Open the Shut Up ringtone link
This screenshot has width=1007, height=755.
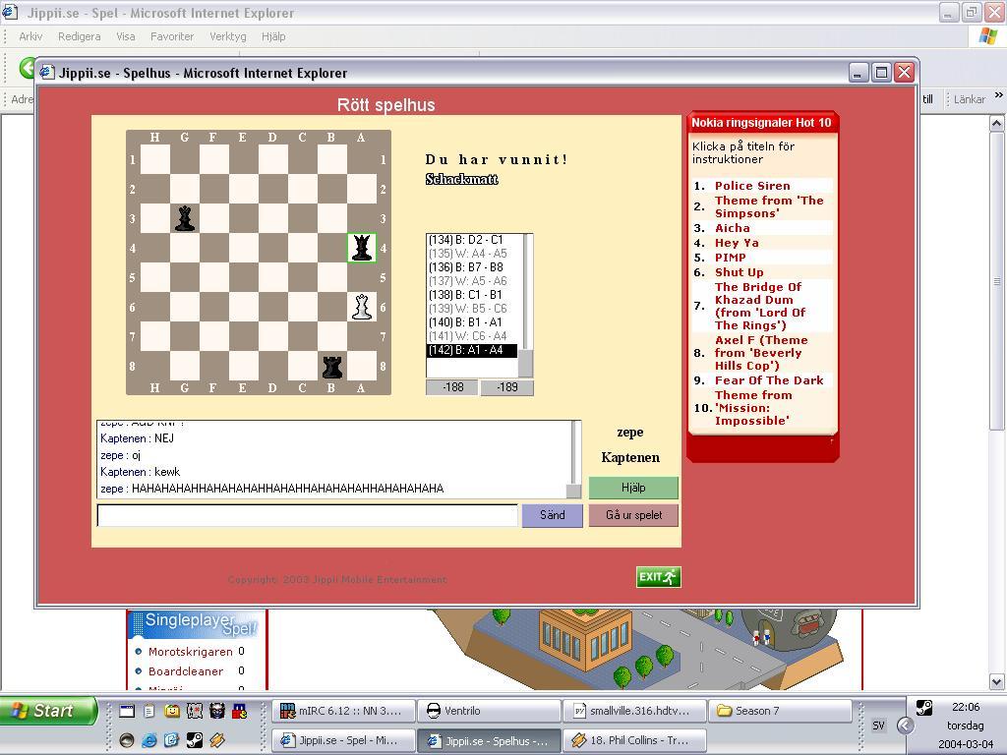[x=740, y=272]
